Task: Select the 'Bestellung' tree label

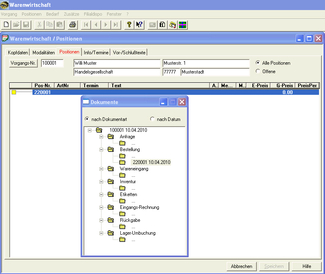Action: 130,149
